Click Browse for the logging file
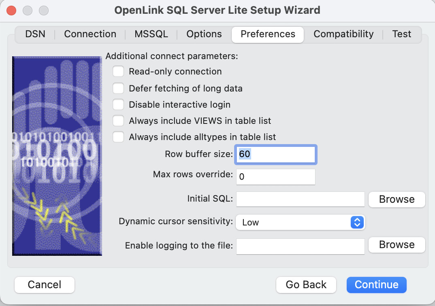 click(397, 245)
